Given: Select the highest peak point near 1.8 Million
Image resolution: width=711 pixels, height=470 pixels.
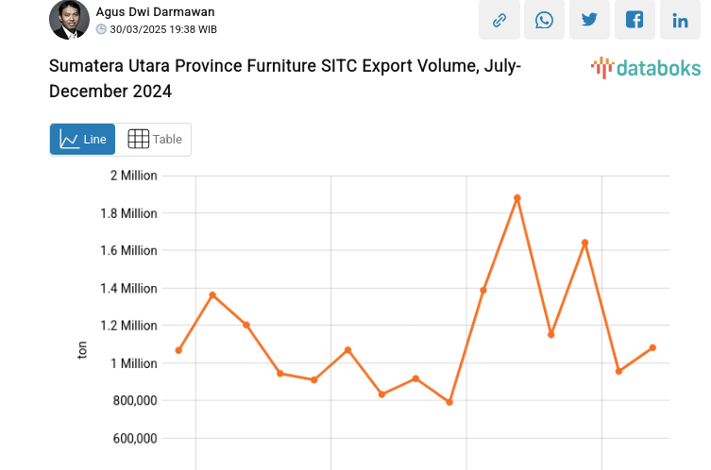Looking at the screenshot, I should point(517,198).
